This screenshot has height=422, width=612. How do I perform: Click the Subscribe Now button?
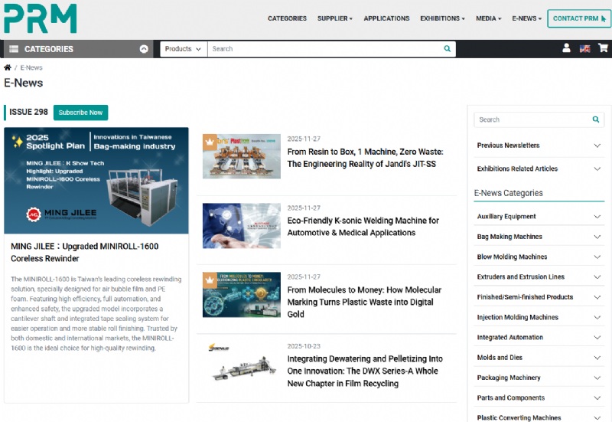80,113
